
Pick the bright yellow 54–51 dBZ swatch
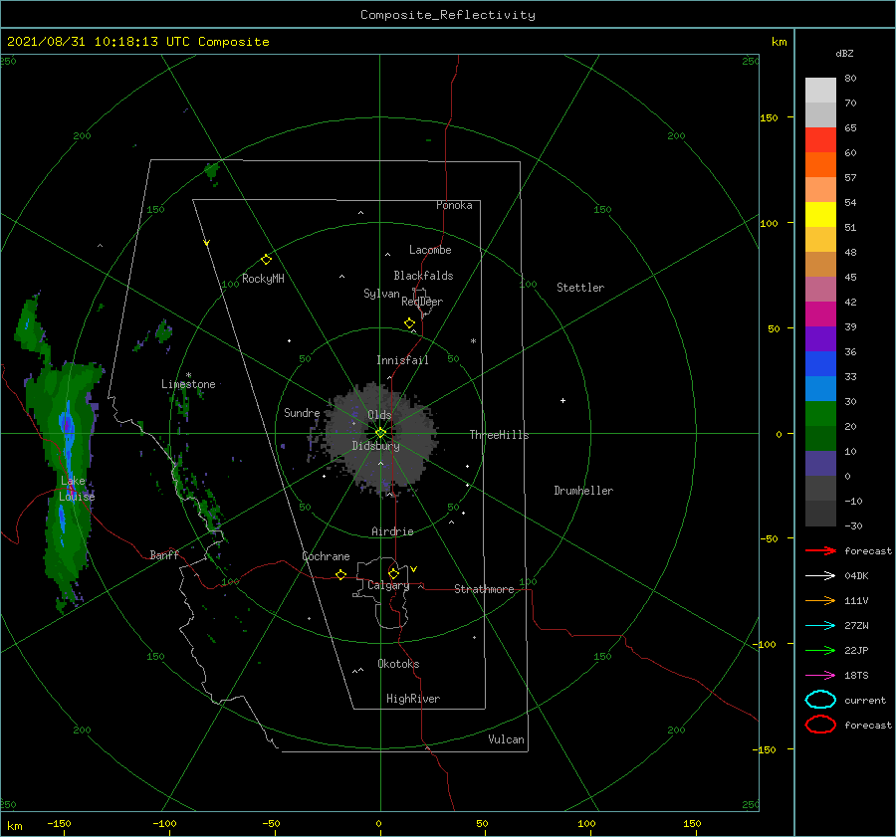pos(820,215)
